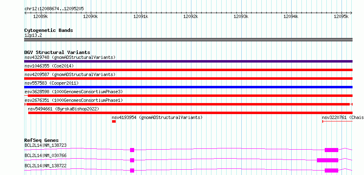The width and height of the screenshot is (364, 175).
Task: Open variant label nsv1046355 (Coe2014)
Action: click(x=49, y=66)
